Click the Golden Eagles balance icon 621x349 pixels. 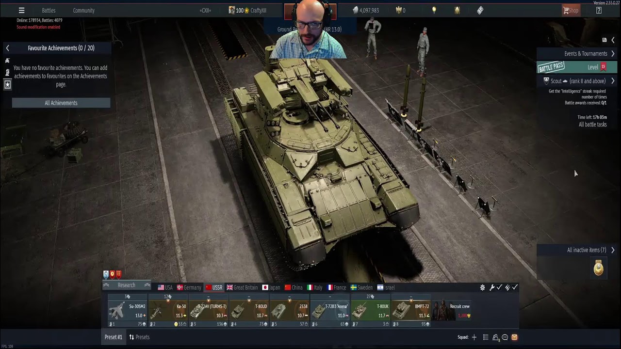399,10
